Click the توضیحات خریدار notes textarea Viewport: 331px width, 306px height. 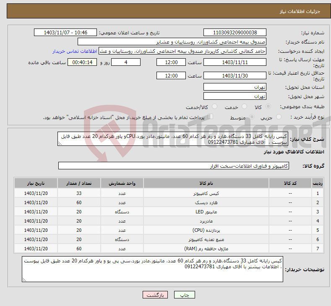click(152, 269)
